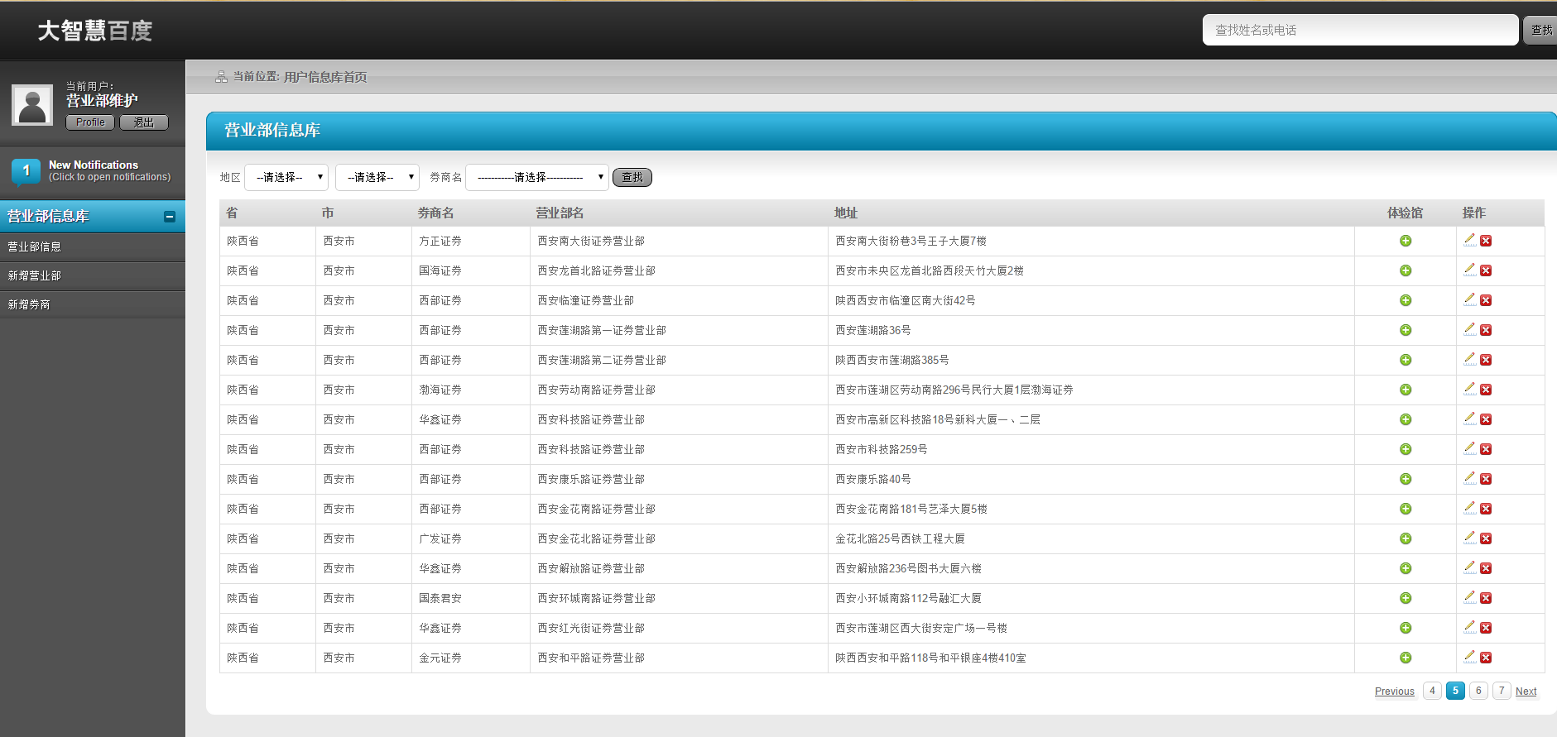Open the 券商名 broker dropdown
Image resolution: width=1557 pixels, height=737 pixels.
pyautogui.click(x=537, y=177)
